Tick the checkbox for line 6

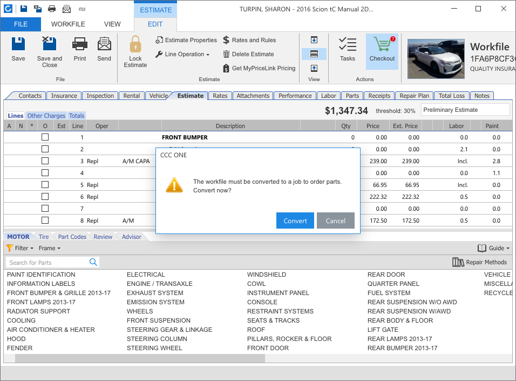pos(45,196)
